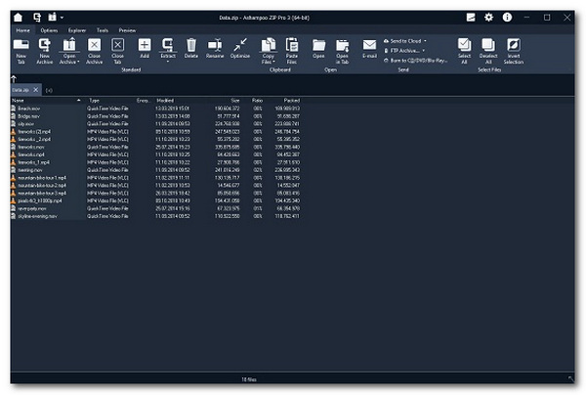The height and width of the screenshot is (395, 586).
Task: Click the Add files icon
Action: tap(145, 45)
